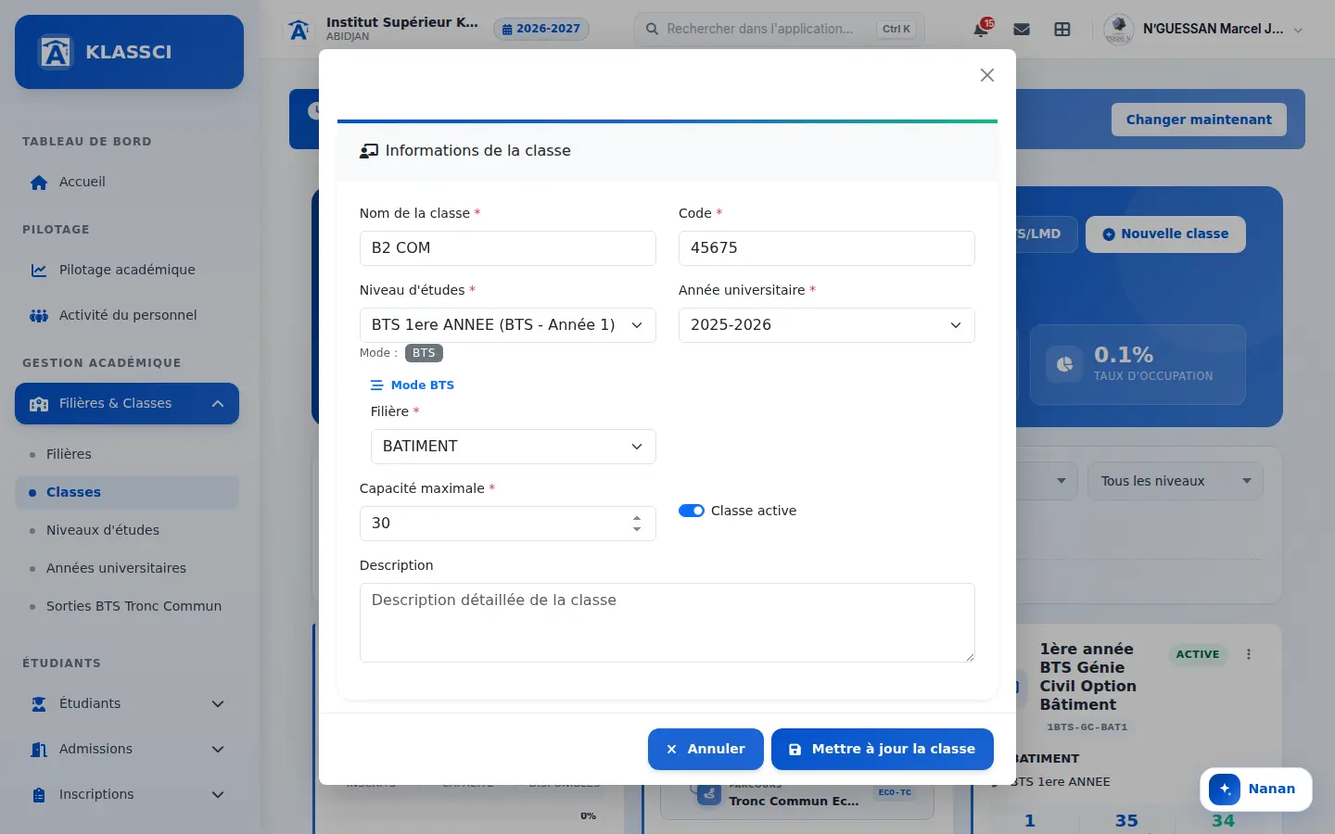Click the institute logo in the header
1335x834 pixels.
pos(299,30)
